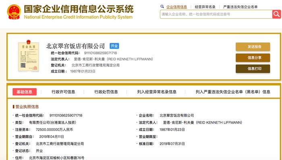
Task: Click address 北京市海淀区双榆树小区知春路76号
Action: [57, 158]
